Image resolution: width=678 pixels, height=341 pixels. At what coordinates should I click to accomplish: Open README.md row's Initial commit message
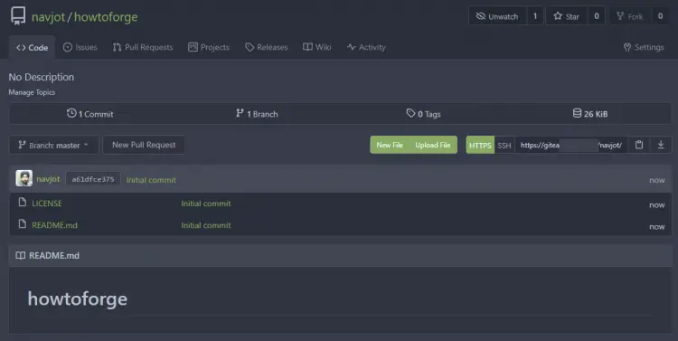[x=206, y=225]
